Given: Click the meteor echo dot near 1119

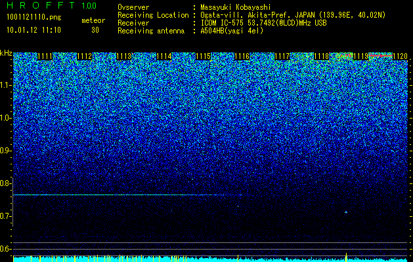Looking at the screenshot, I should click(x=346, y=212).
